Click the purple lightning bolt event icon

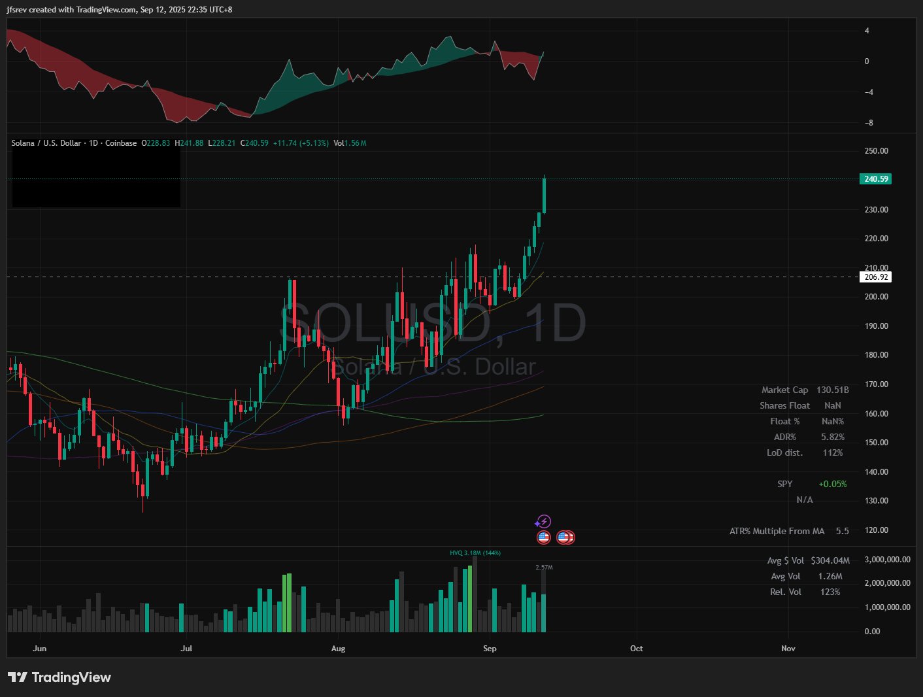(543, 522)
